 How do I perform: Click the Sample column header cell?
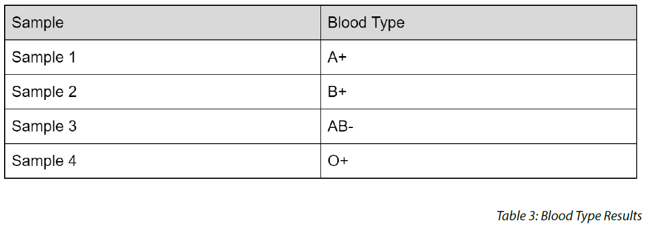162,23
